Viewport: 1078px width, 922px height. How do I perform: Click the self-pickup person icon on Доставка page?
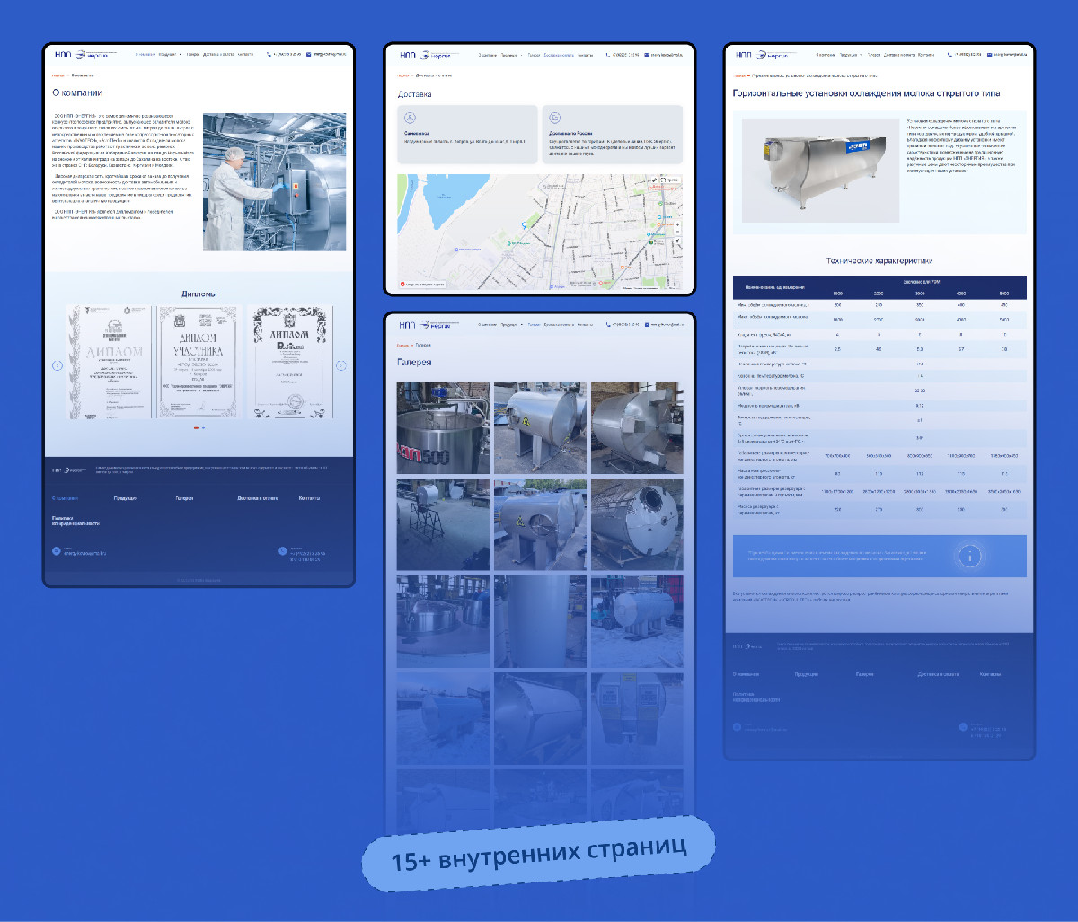(x=410, y=118)
